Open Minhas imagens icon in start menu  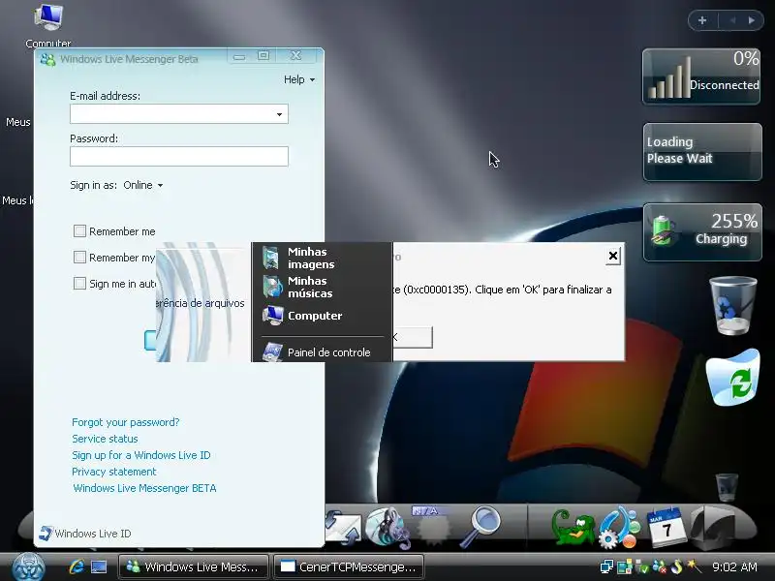click(271, 258)
